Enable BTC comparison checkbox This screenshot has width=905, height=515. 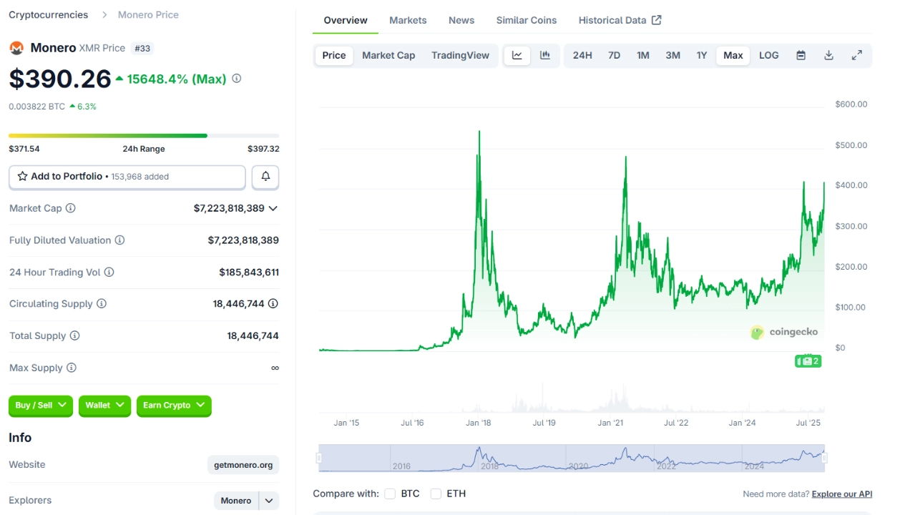pos(390,494)
